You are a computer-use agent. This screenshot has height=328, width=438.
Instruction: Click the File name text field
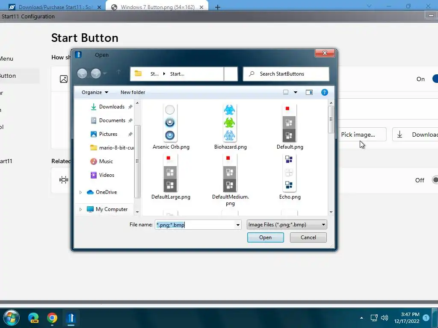[x=195, y=225]
